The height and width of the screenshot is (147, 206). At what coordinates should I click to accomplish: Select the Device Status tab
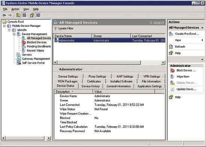click(66, 86)
